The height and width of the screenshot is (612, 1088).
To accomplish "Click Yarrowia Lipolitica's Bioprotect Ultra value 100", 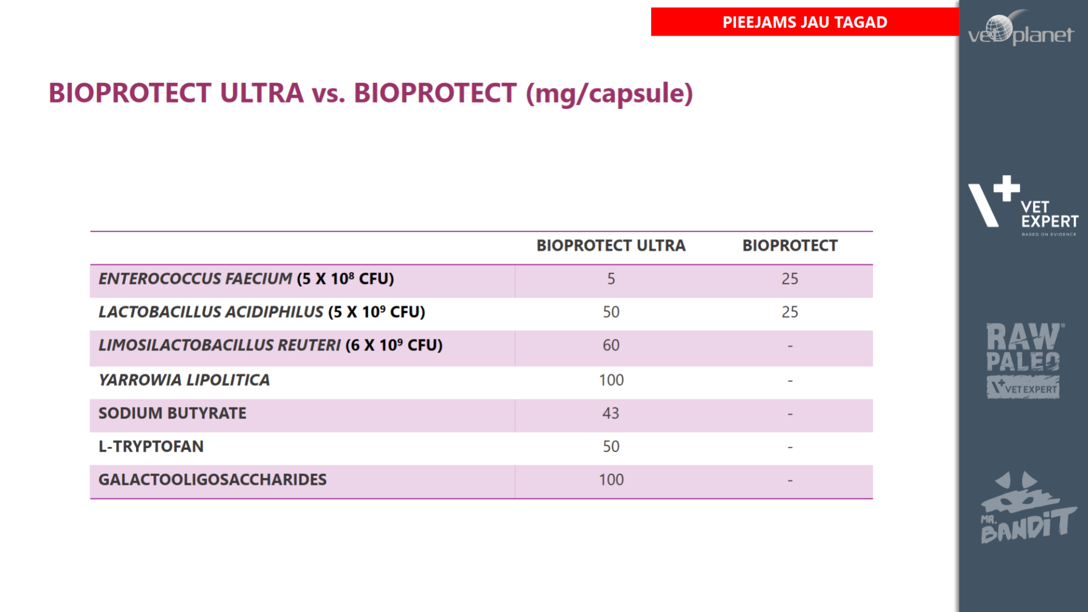I will pyautogui.click(x=611, y=380).
